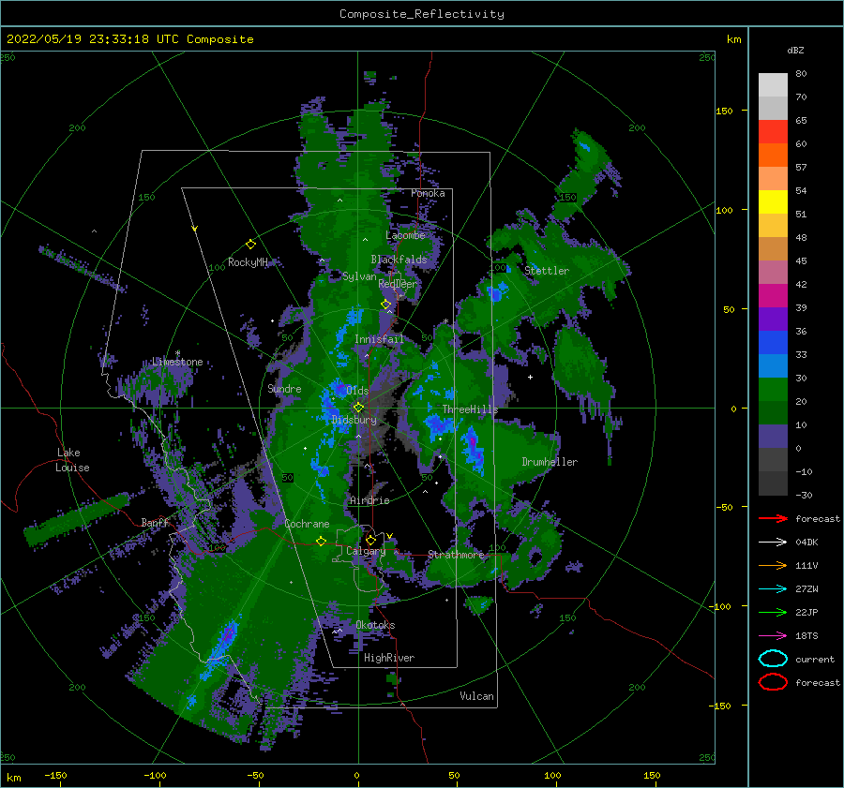Click the white 04DK arrow in the legend
Viewport: 844px width, 788px height.
tap(773, 543)
